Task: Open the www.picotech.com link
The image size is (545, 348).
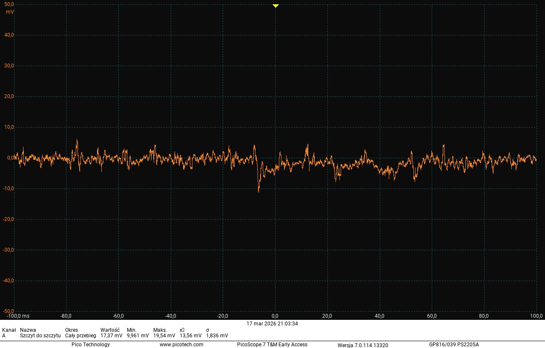Action: (x=181, y=345)
